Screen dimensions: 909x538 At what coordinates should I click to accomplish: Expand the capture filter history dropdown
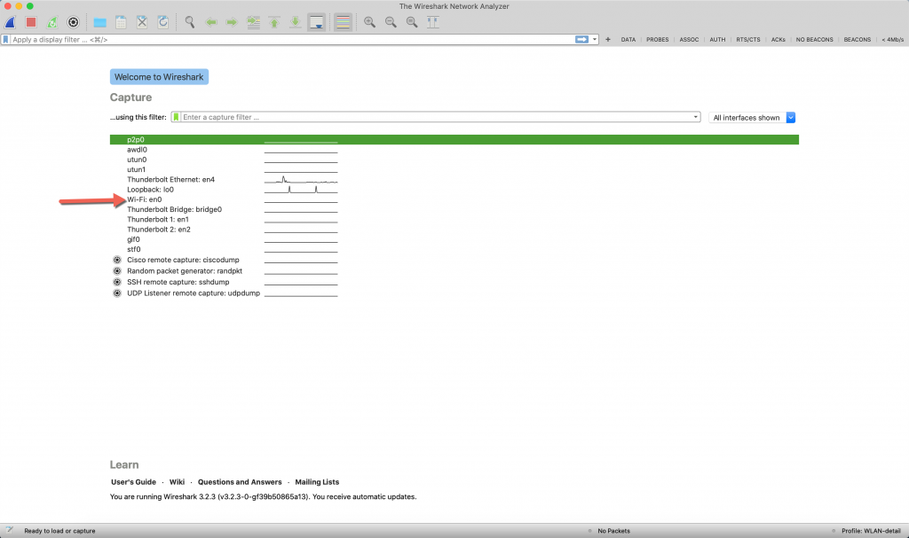coord(696,117)
